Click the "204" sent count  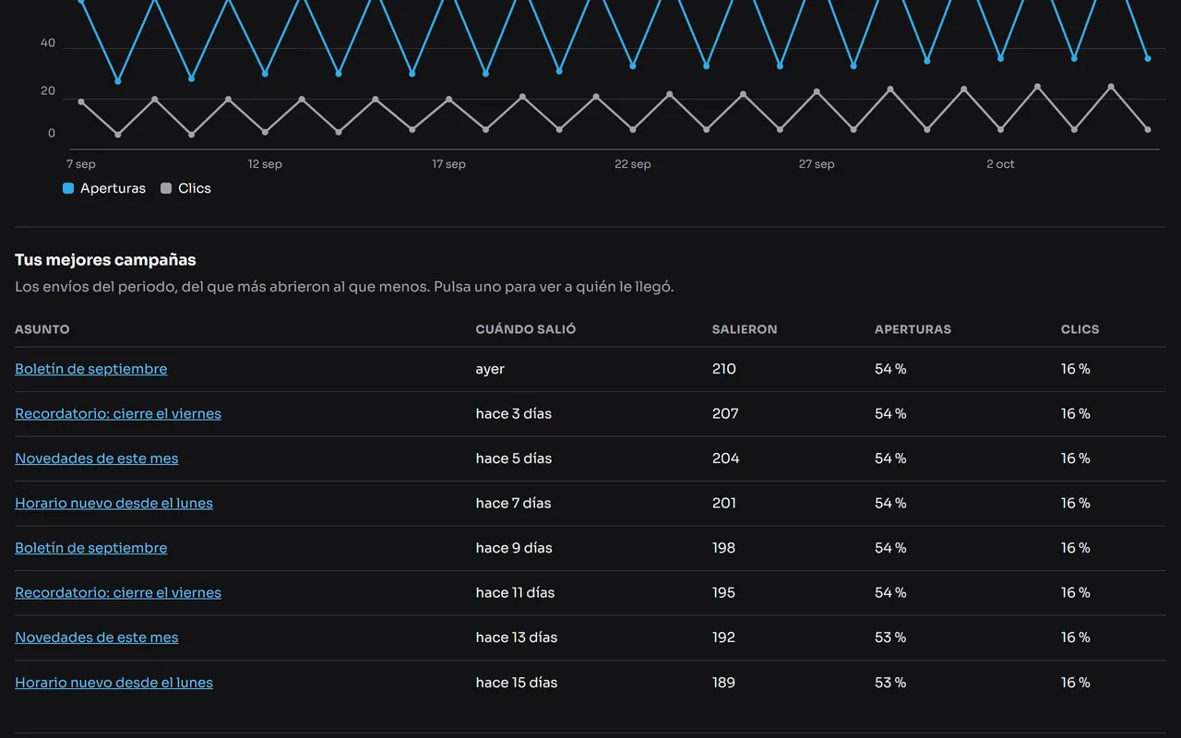click(726, 458)
